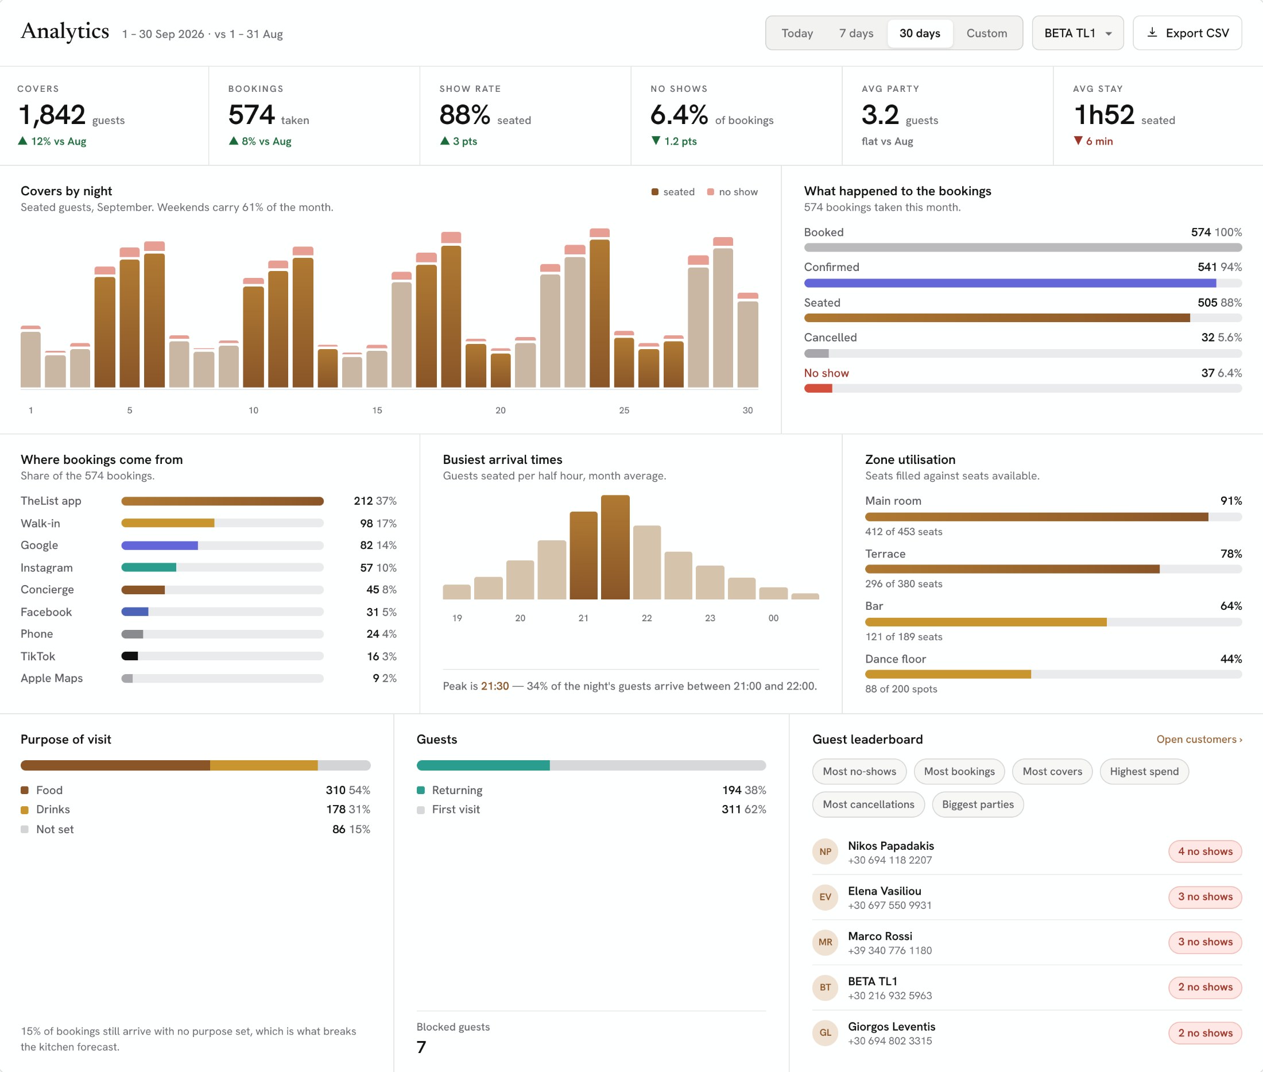Click the Main room utilisation bar
The height and width of the screenshot is (1072, 1263).
[1053, 517]
